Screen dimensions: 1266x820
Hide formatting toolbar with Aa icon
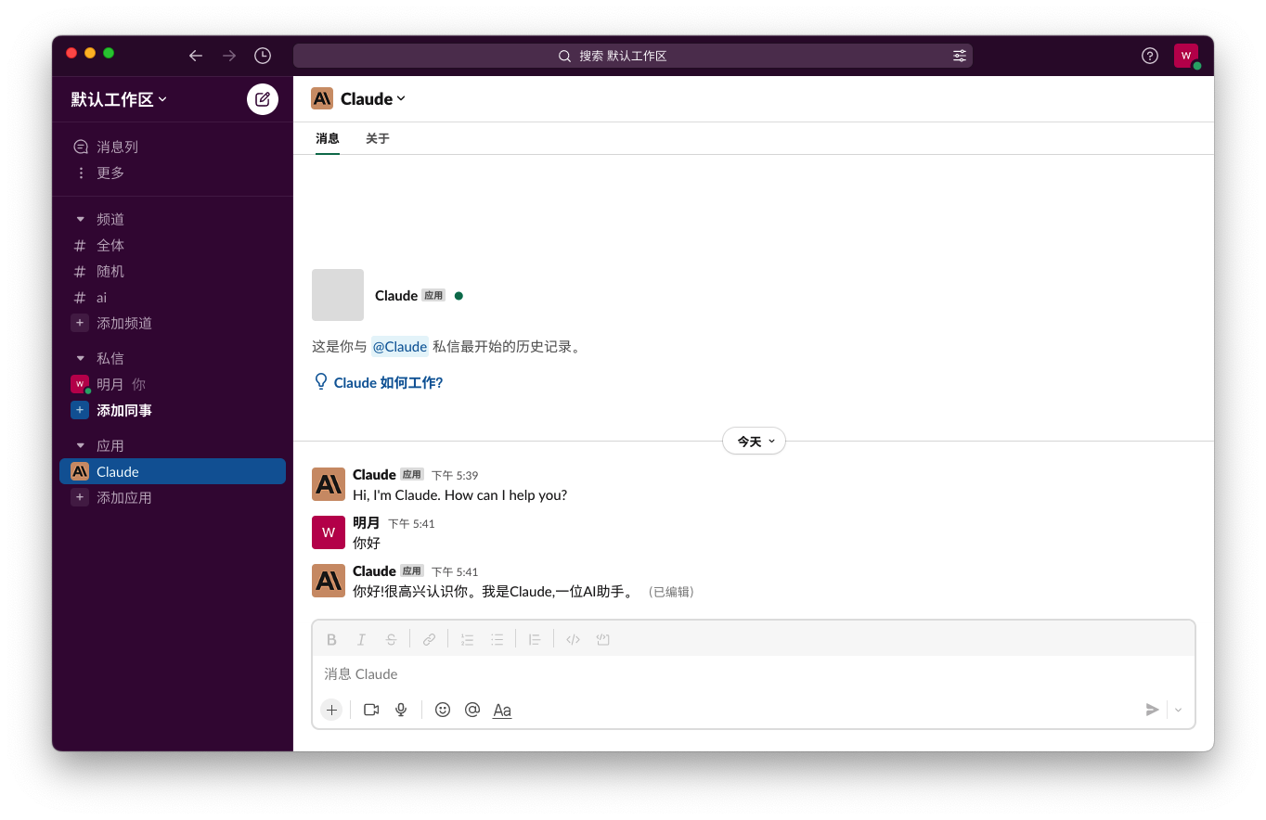[502, 710]
